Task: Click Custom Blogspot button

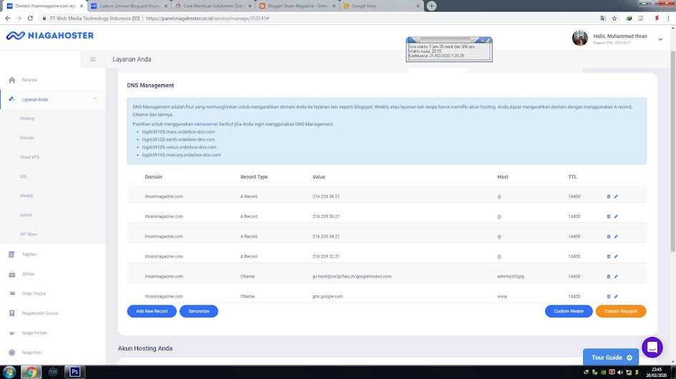Action: point(621,311)
